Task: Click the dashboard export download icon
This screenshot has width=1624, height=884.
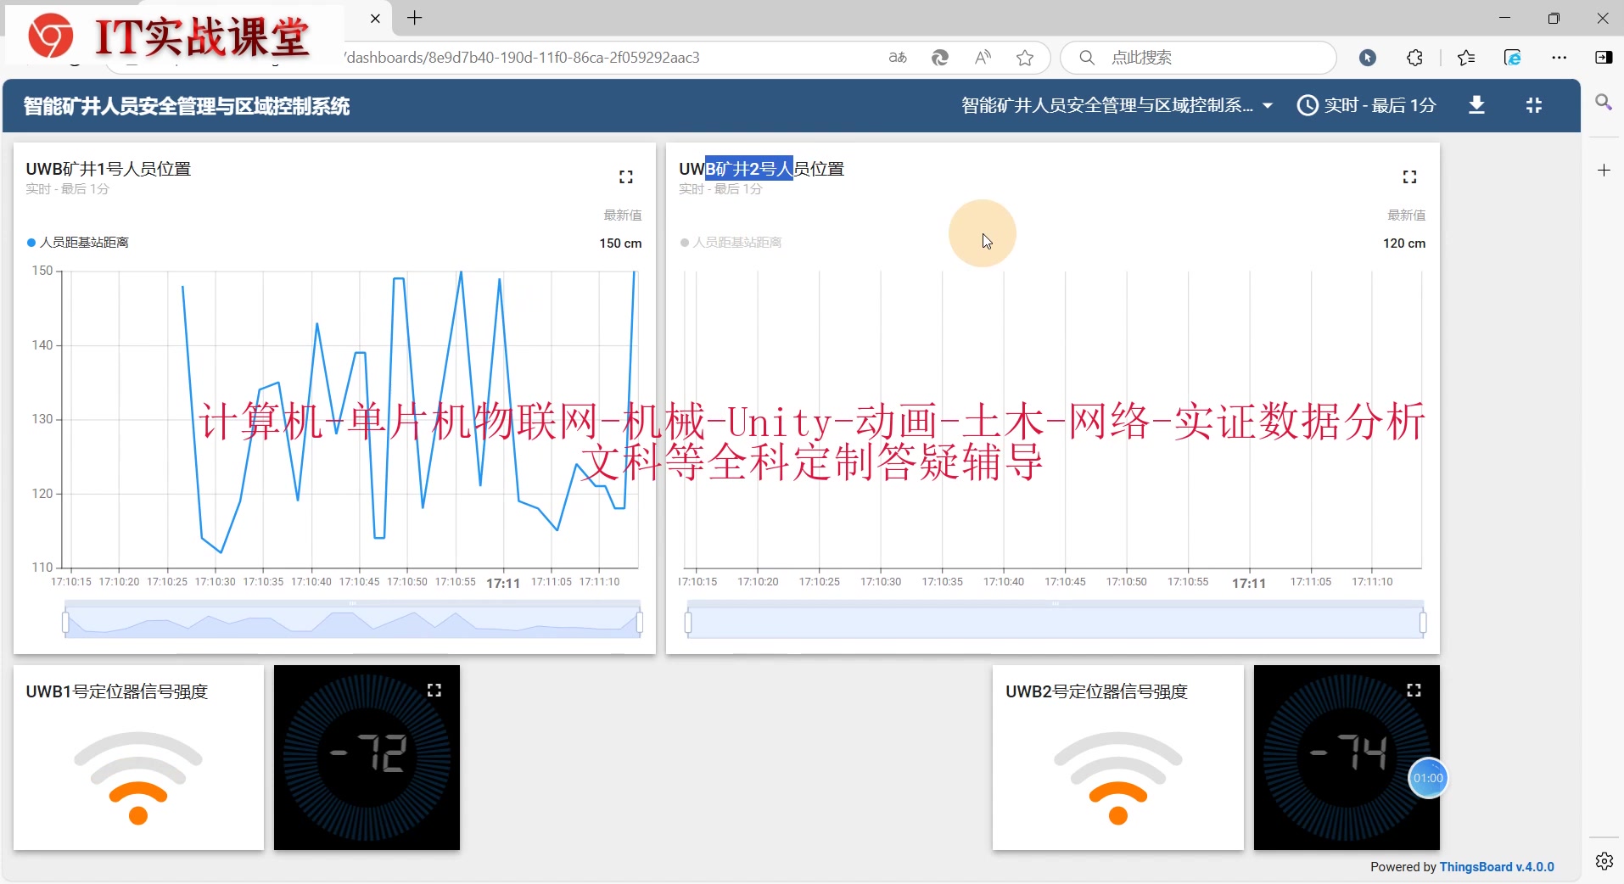Action: (1477, 105)
